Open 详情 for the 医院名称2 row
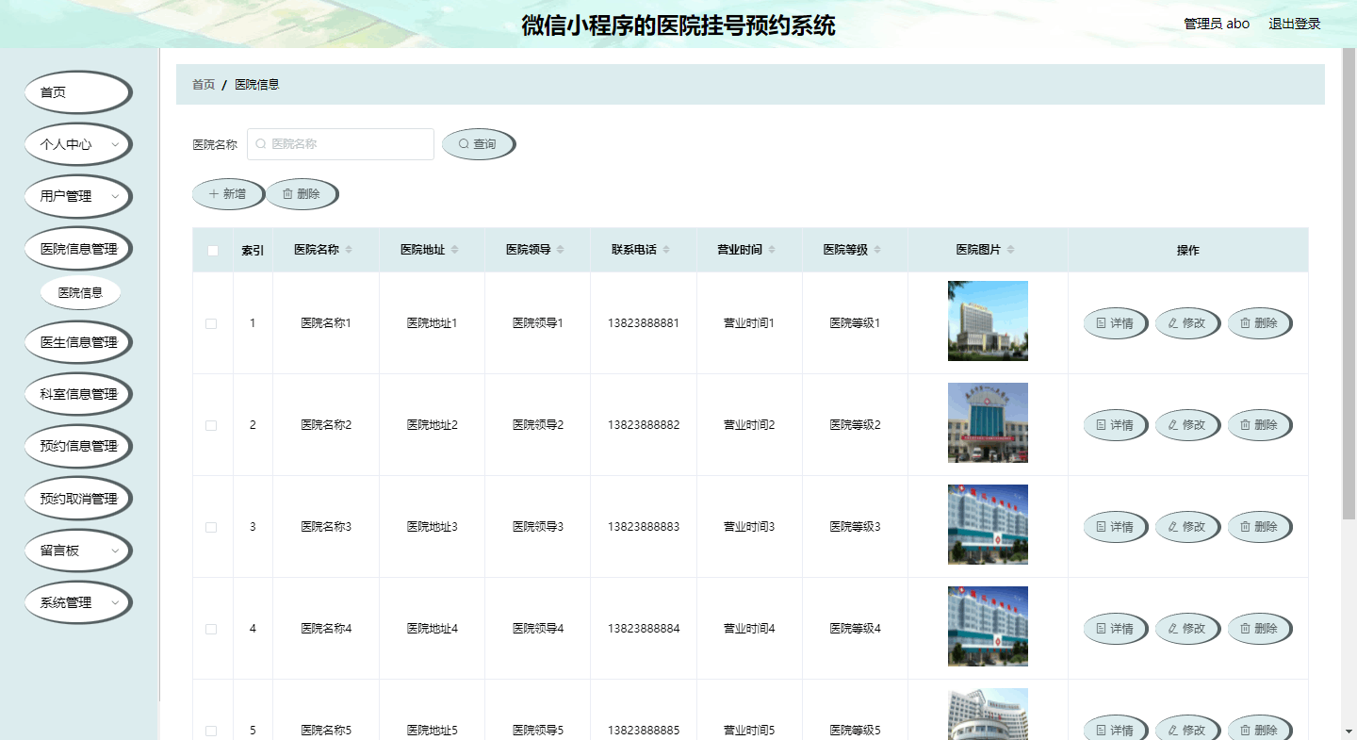The width and height of the screenshot is (1357, 740). pyautogui.click(x=1115, y=425)
